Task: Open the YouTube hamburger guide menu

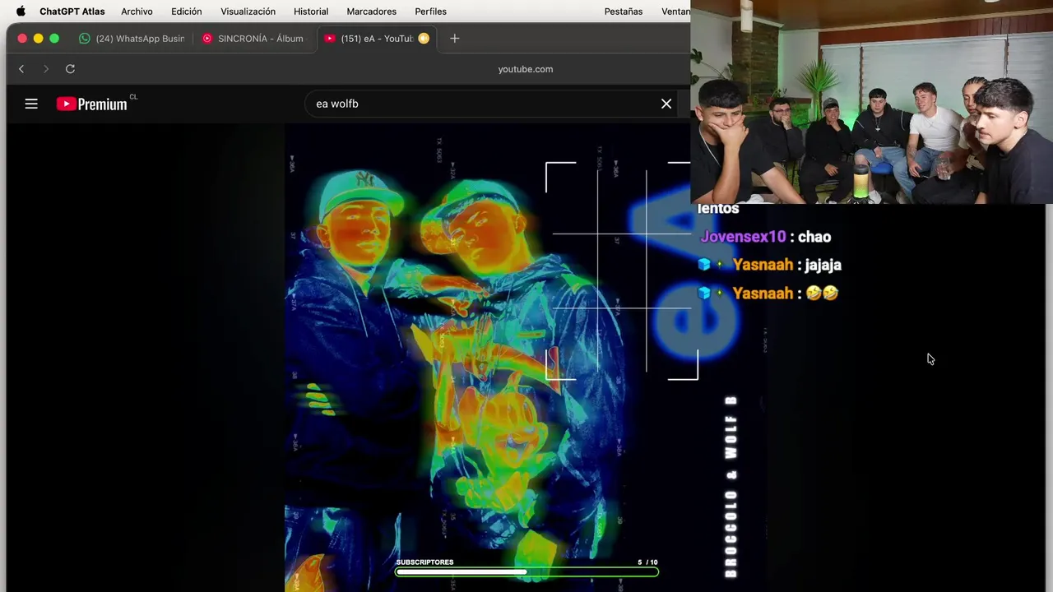Action: 31,104
